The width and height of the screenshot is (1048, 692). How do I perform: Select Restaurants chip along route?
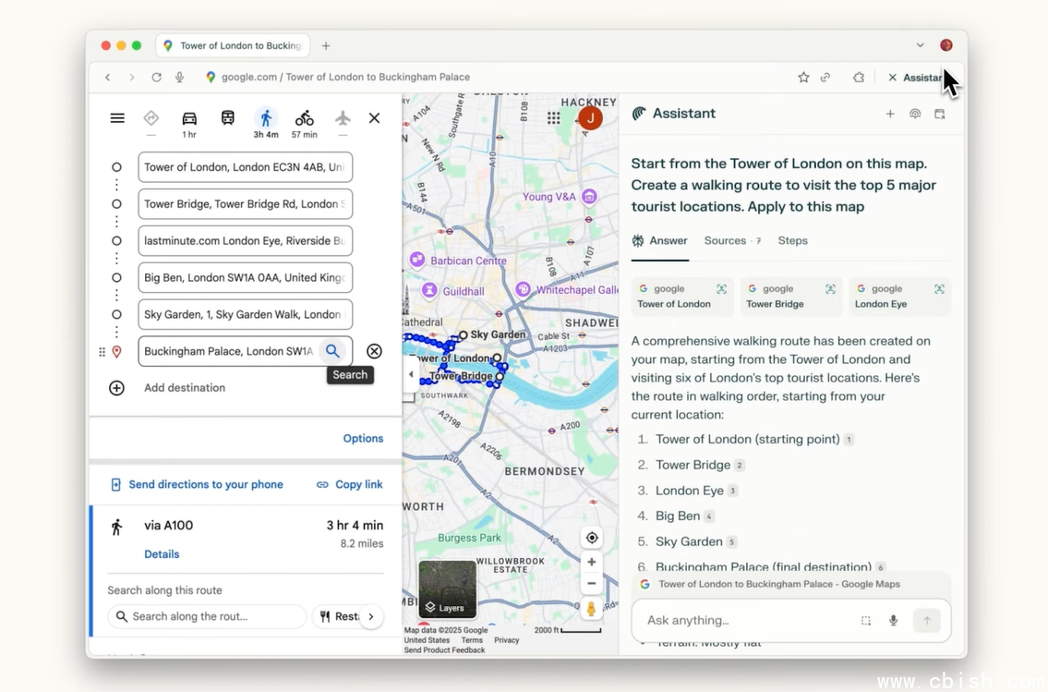[x=340, y=616]
